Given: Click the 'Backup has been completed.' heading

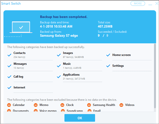Looking at the screenshot, I should coord(64,17).
